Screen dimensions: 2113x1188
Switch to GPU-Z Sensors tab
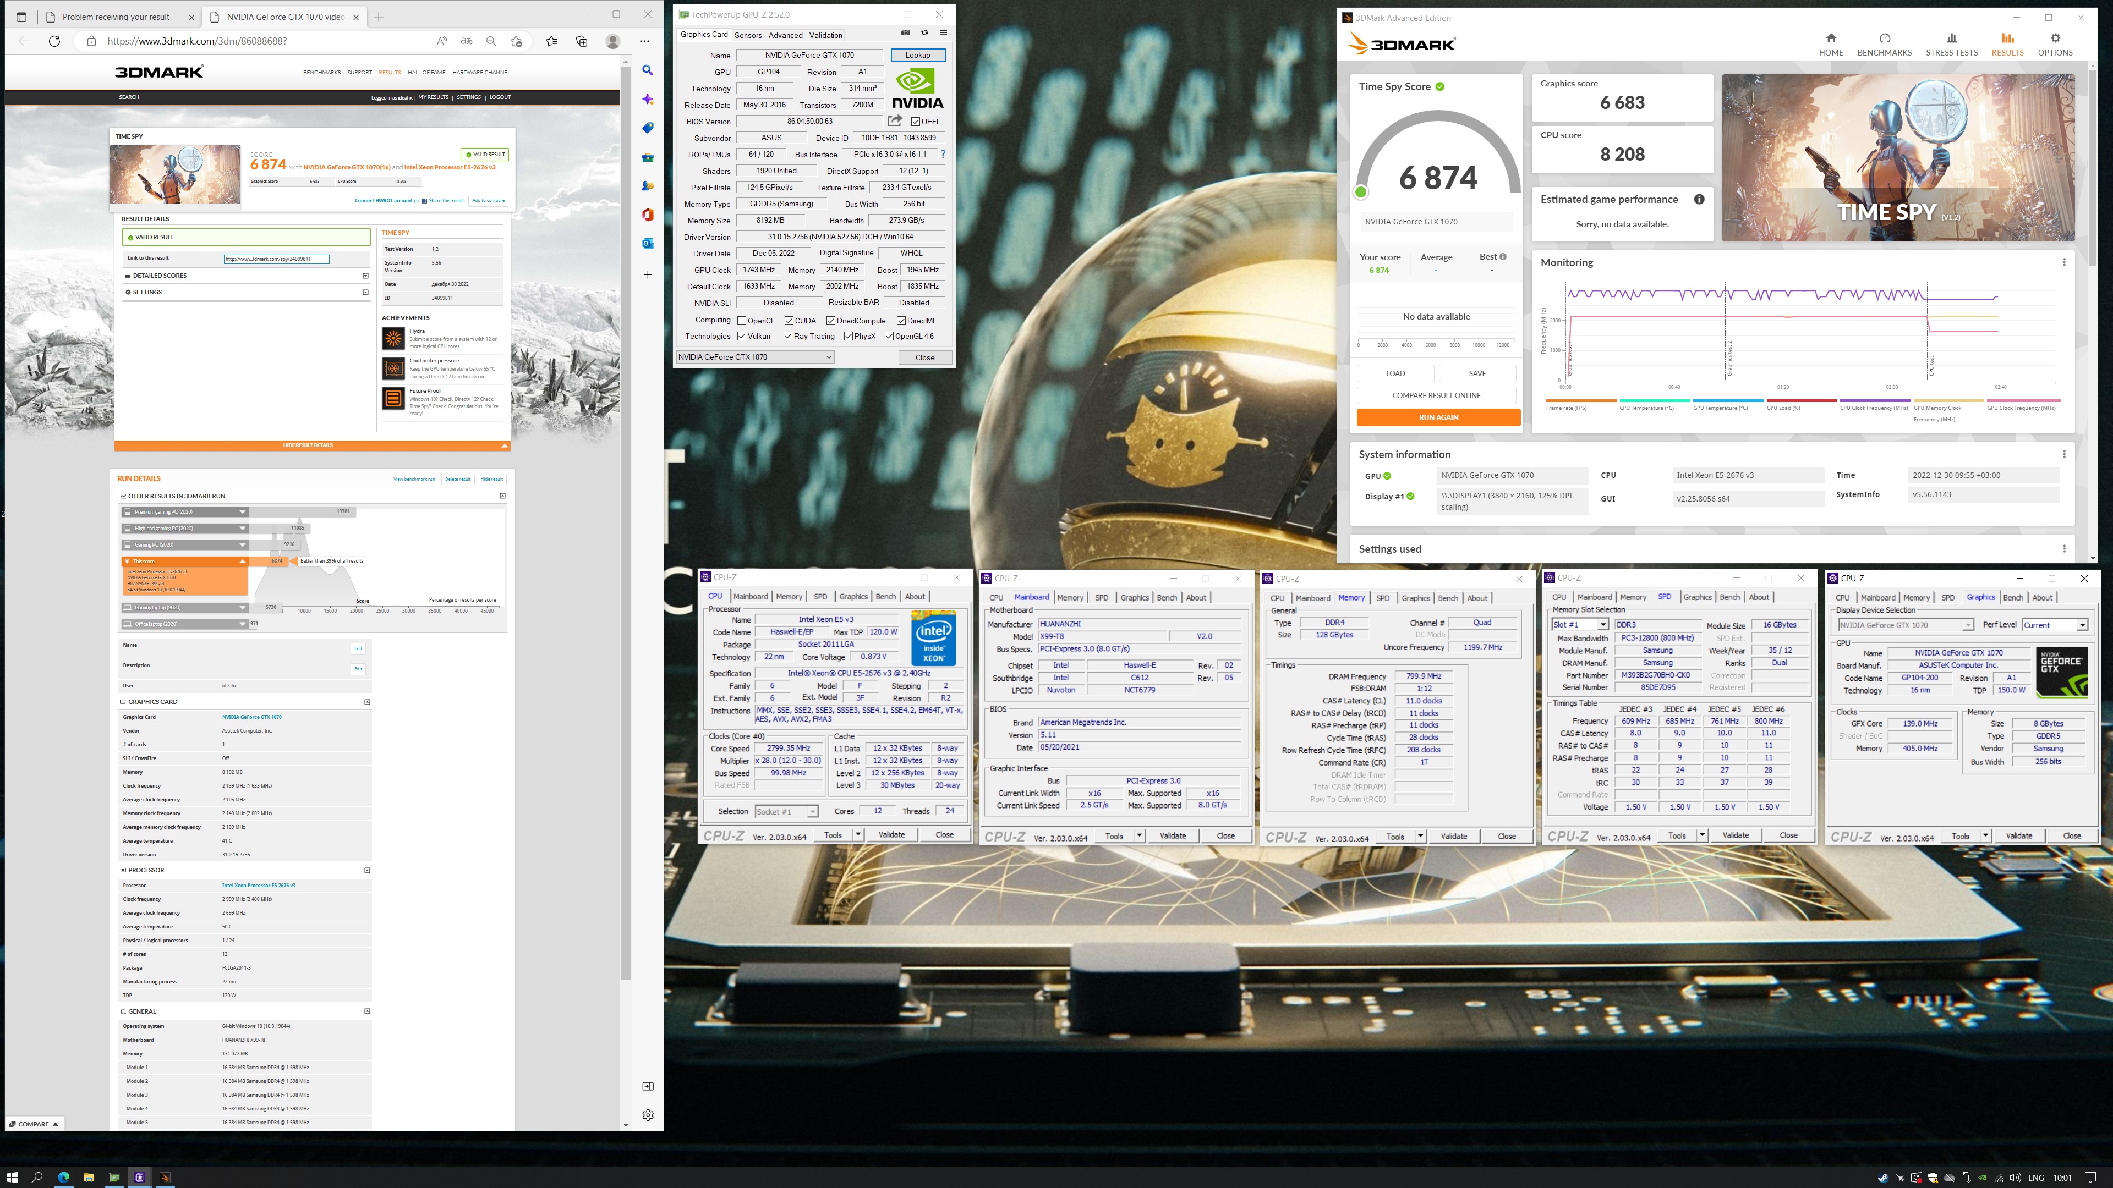pos(747,35)
